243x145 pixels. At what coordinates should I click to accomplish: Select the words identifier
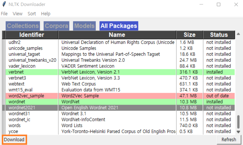(15, 125)
